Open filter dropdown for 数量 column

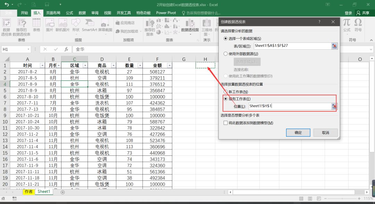[x=140, y=66]
